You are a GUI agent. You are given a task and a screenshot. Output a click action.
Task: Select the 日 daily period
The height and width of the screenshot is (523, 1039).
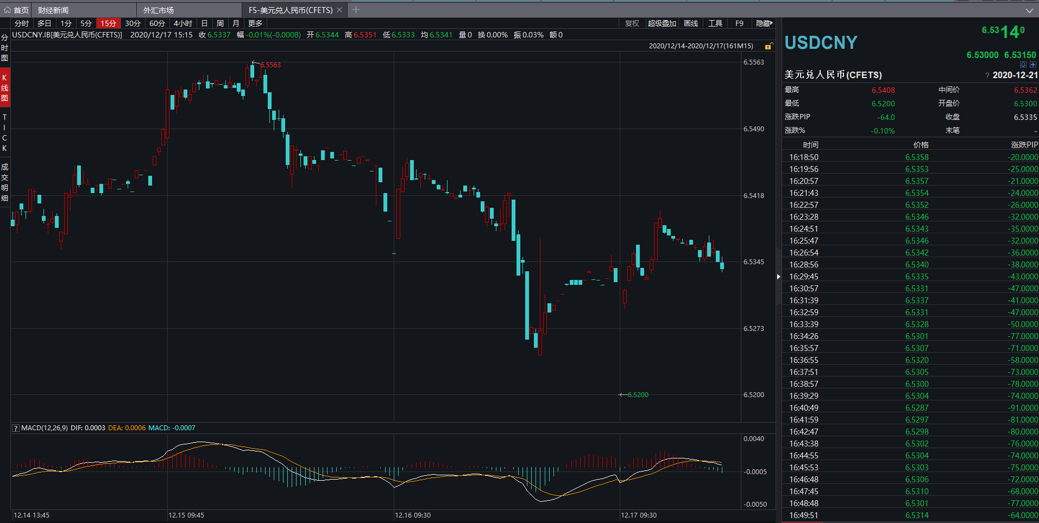click(x=204, y=23)
